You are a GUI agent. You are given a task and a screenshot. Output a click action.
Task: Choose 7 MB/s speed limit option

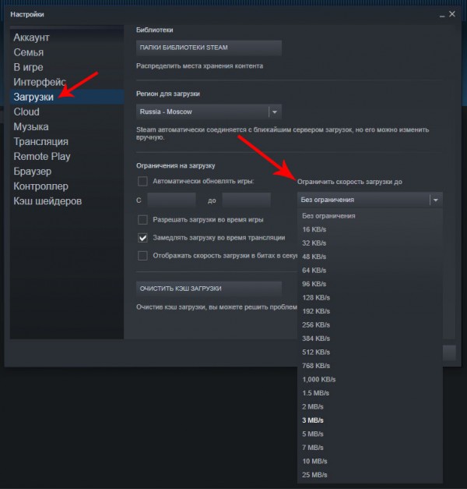click(x=370, y=448)
